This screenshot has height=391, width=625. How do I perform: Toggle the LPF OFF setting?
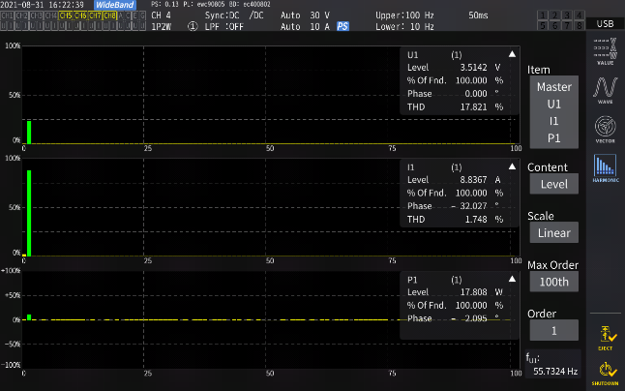coord(223,27)
